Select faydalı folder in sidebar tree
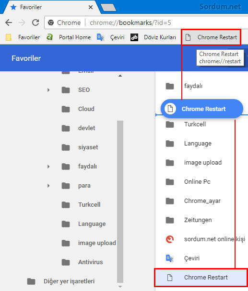248x291 pixels. click(x=87, y=167)
